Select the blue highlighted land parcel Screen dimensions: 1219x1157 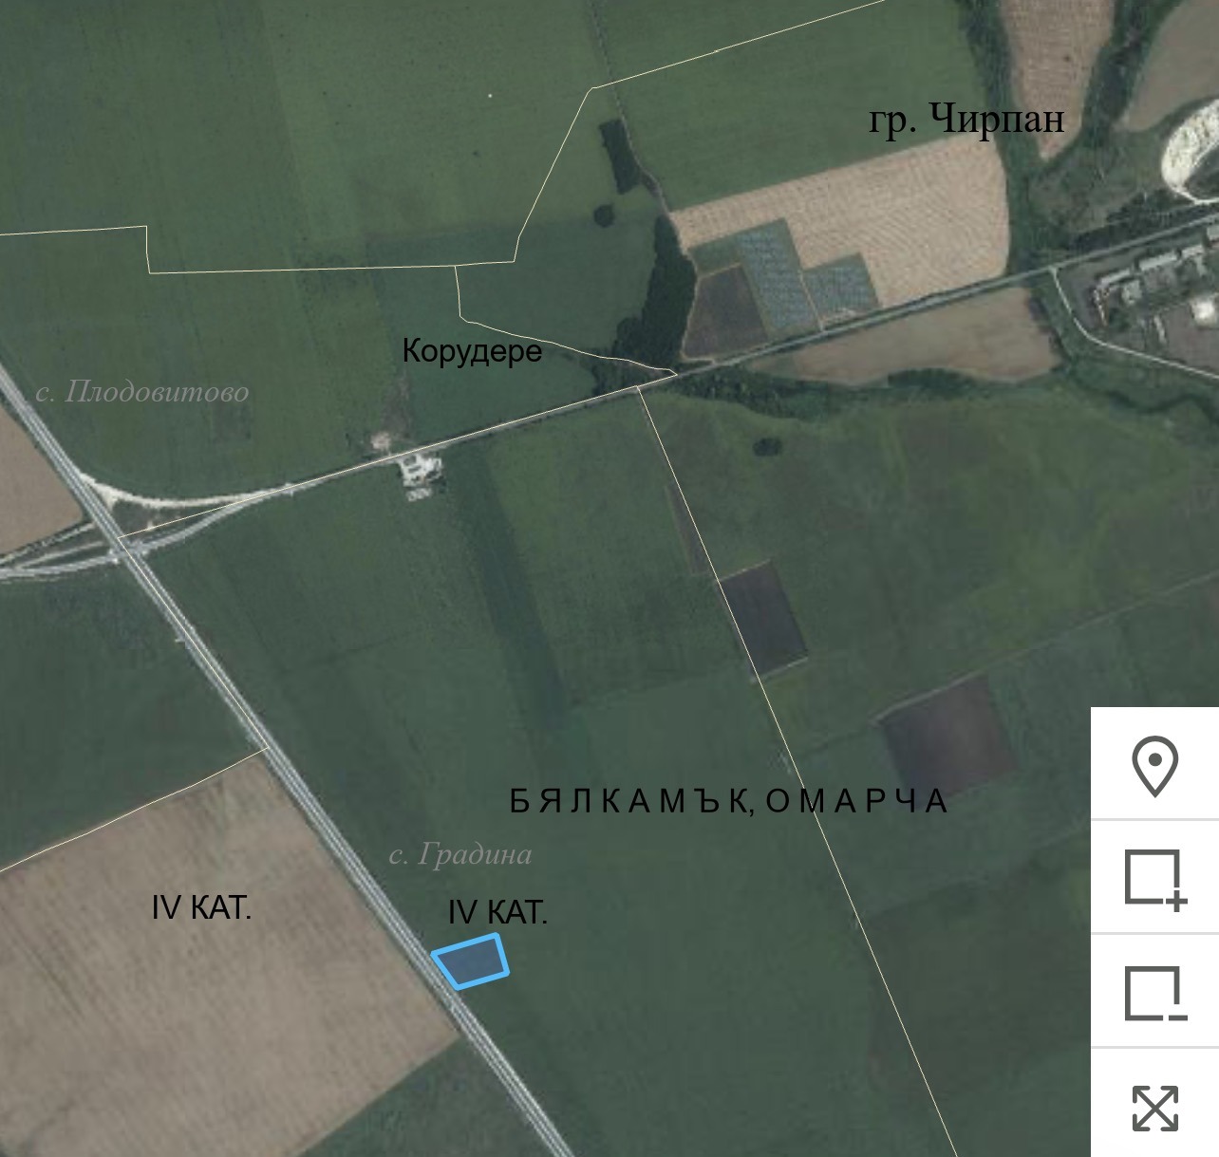[x=471, y=961]
